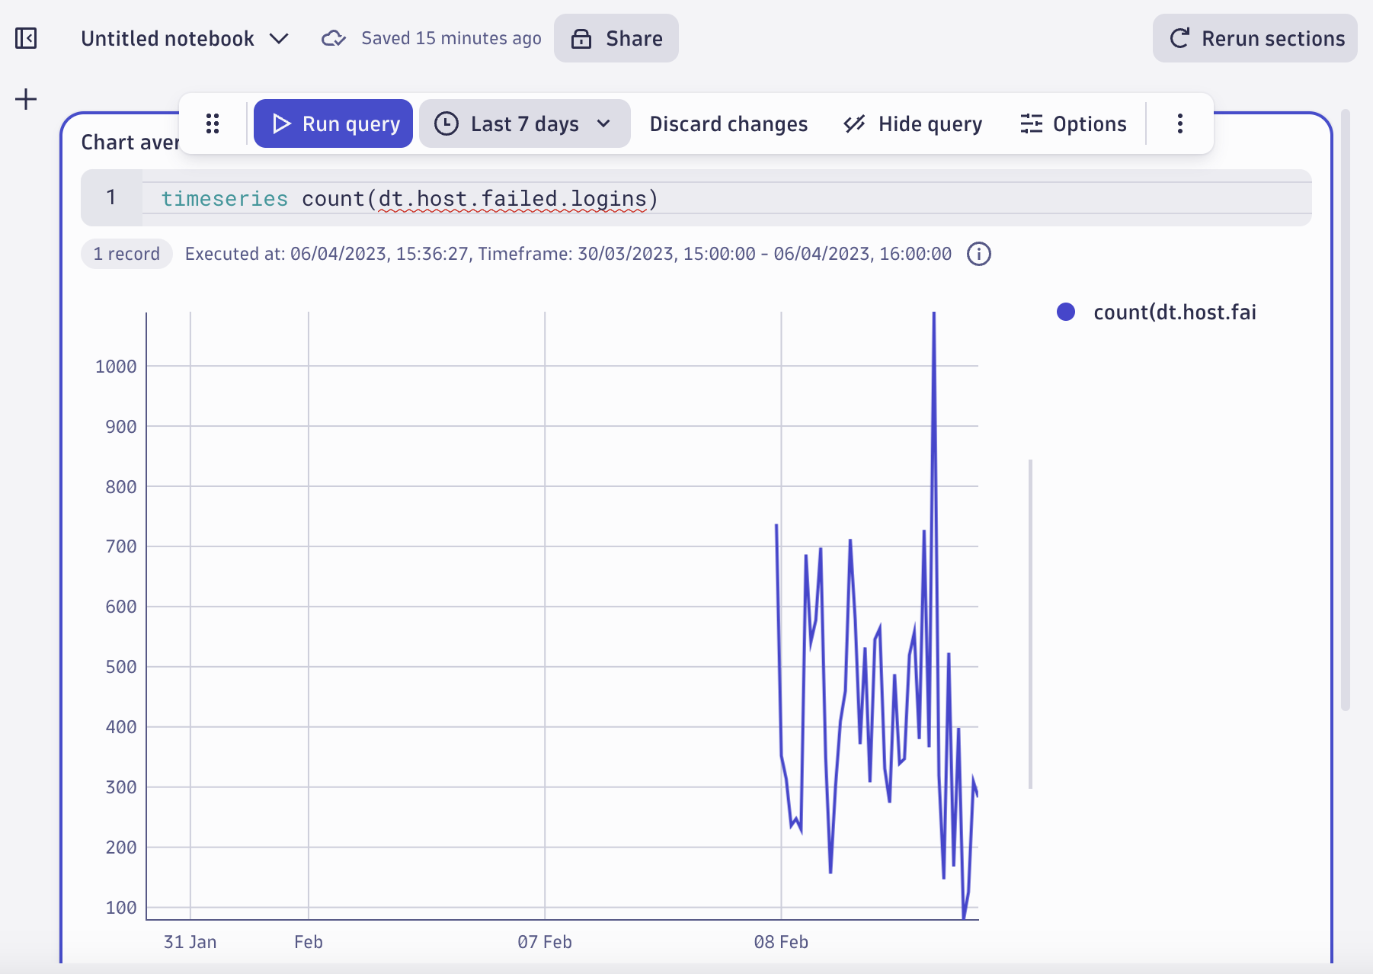Image resolution: width=1373 pixels, height=974 pixels.
Task: Open the three-dot overflow menu
Action: coord(1179,123)
